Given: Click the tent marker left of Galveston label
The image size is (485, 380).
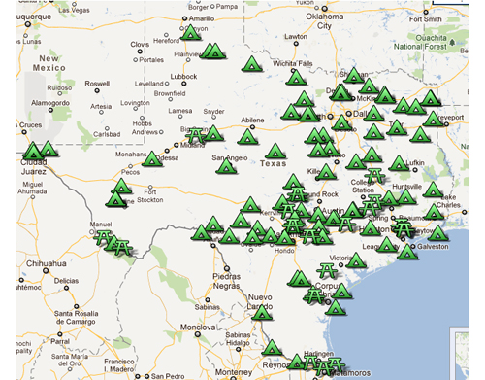Looking at the screenshot, I should click(407, 252).
